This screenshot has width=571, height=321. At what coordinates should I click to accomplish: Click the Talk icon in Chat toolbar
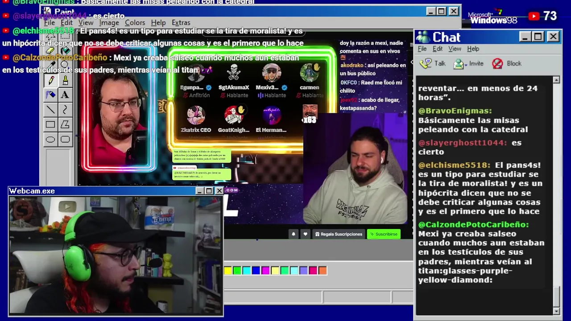[x=426, y=63]
